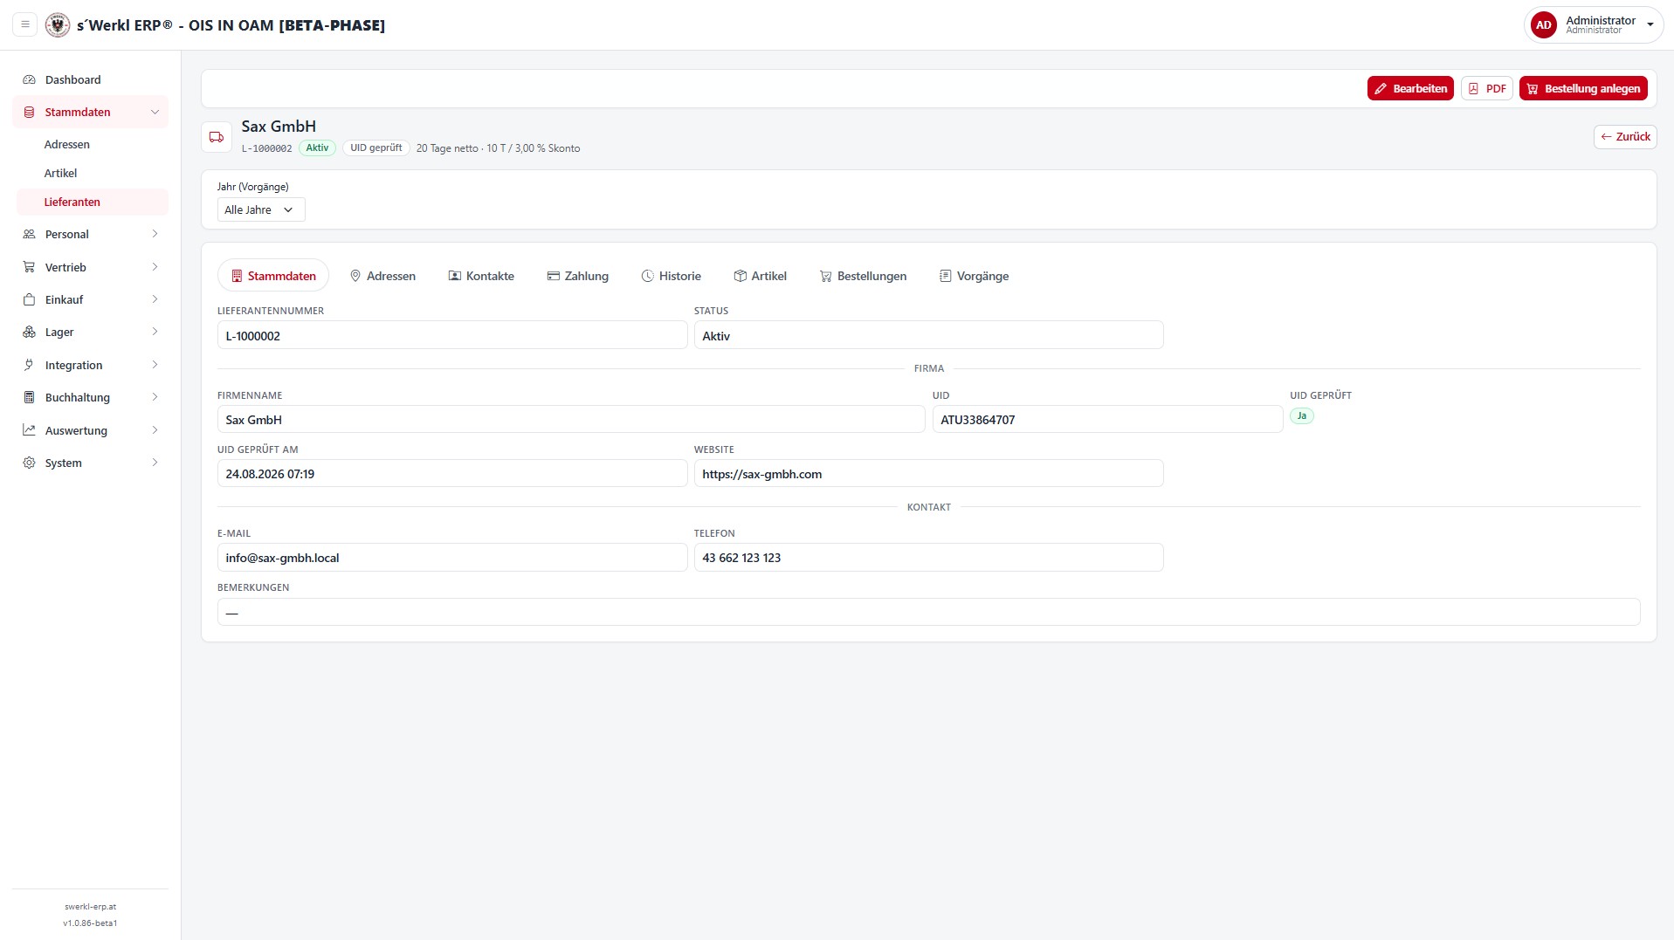Image resolution: width=1674 pixels, height=940 pixels.
Task: Toggle the sidebar hamburger menu
Action: [25, 24]
